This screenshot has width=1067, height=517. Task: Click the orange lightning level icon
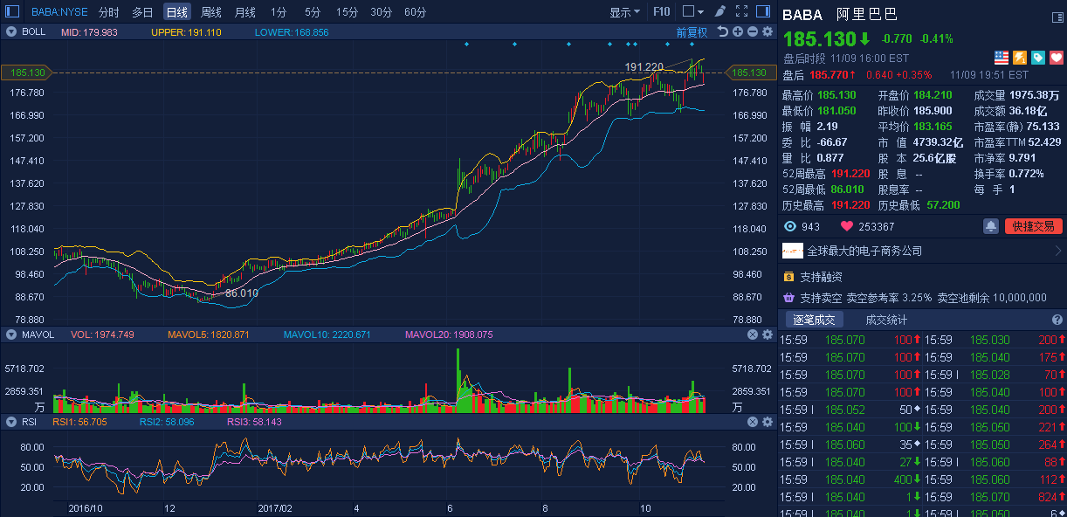(x=1019, y=57)
